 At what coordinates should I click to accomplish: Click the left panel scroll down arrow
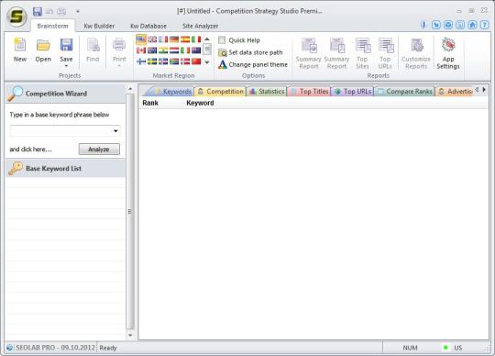[x=130, y=335]
